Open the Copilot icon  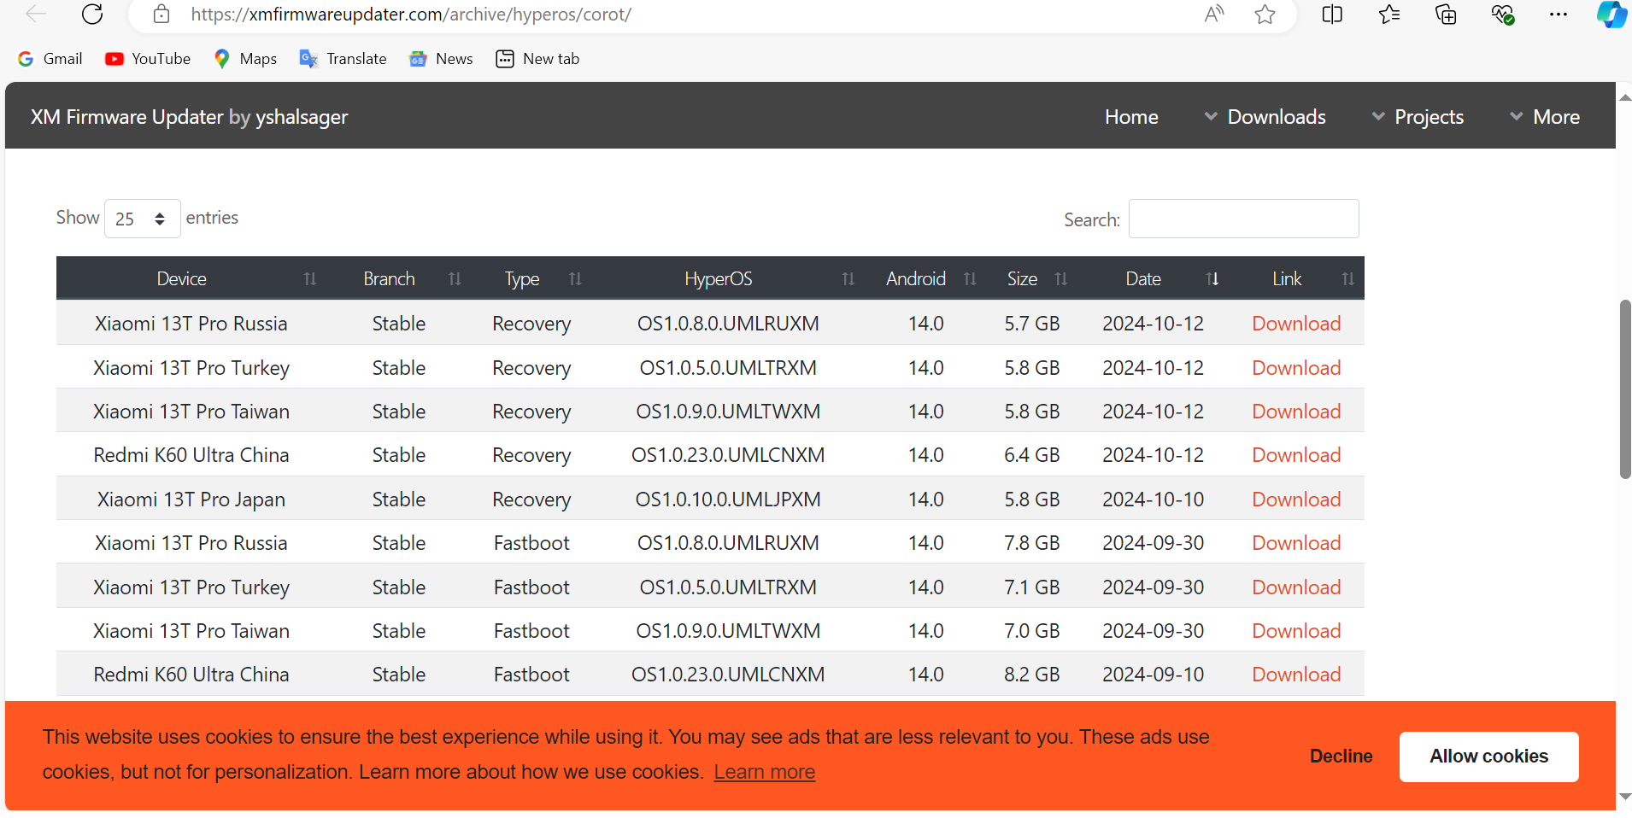(1611, 14)
